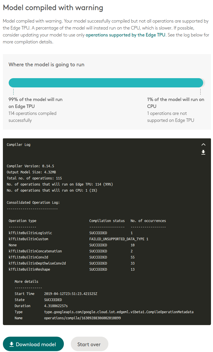Click the 99% of model will run label
The height and width of the screenshot is (352, 213).
tap(35, 102)
